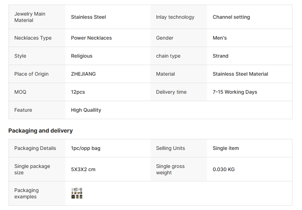Click the Stainless Steel Material value
The image size is (302, 210).
tap(240, 74)
